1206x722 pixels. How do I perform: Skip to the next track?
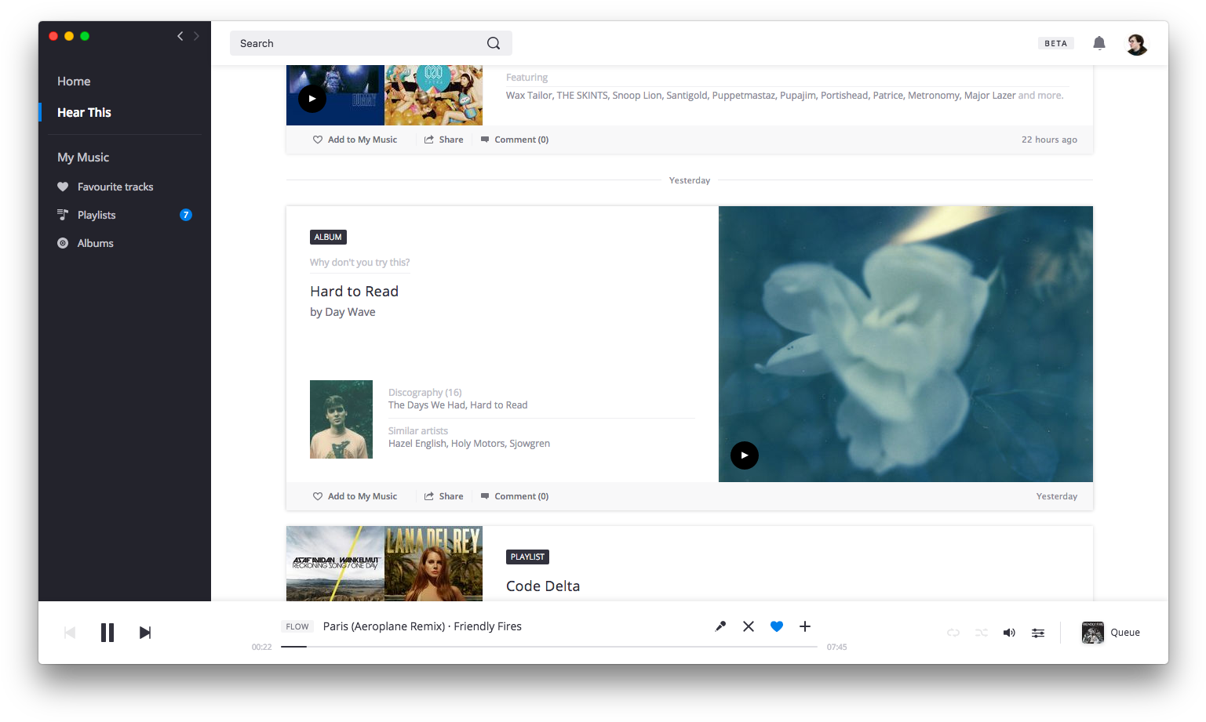coord(145,633)
